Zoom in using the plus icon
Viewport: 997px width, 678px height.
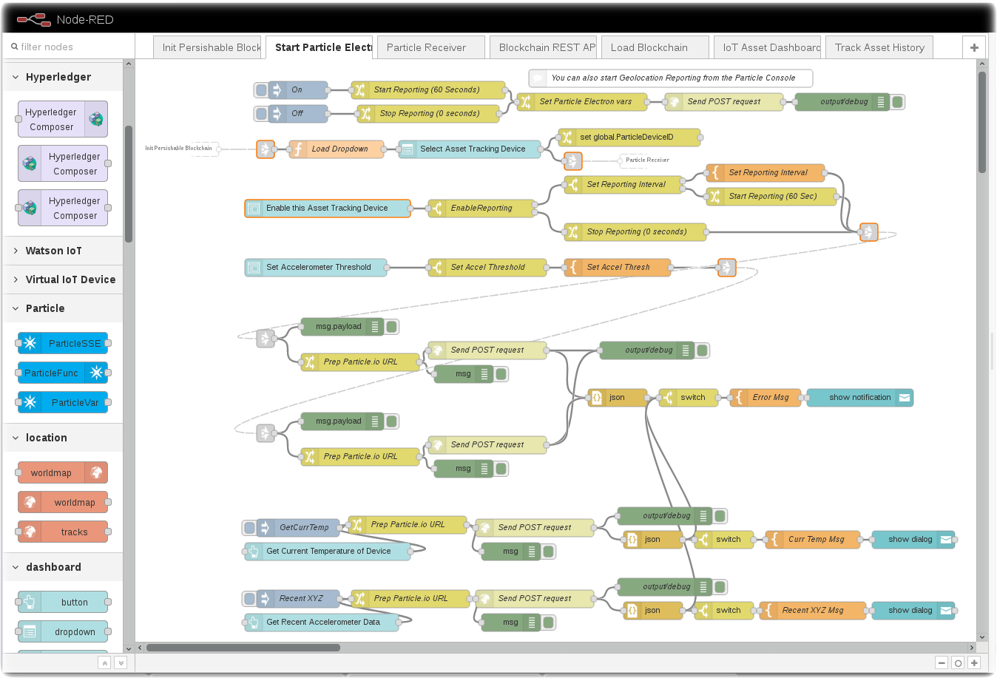pyautogui.click(x=974, y=663)
